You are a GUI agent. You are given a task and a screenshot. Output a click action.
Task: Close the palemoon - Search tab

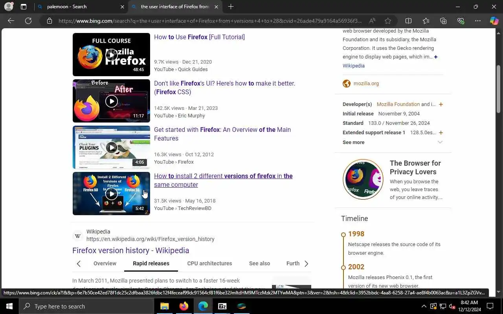122,7
